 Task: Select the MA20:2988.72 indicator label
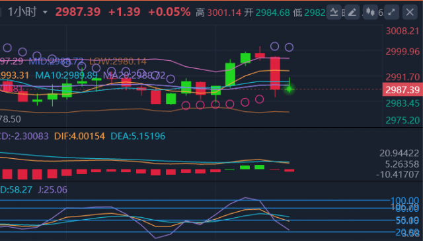(134, 75)
